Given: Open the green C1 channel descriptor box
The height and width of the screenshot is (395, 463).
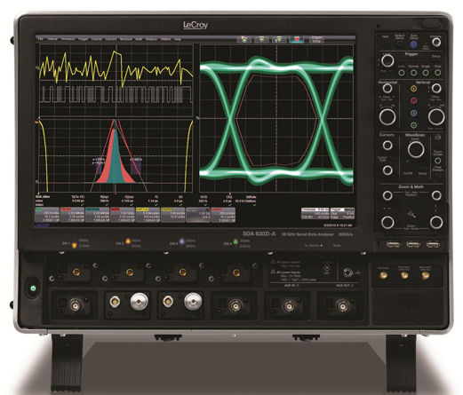Looking at the screenshot, I should [47, 215].
